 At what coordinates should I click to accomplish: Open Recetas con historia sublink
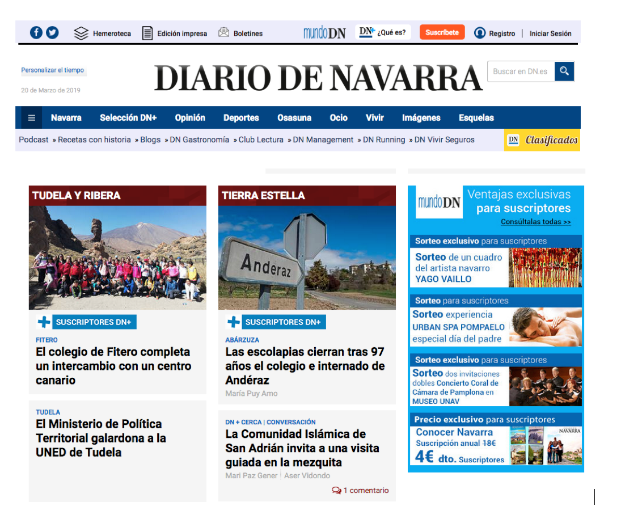pos(94,140)
